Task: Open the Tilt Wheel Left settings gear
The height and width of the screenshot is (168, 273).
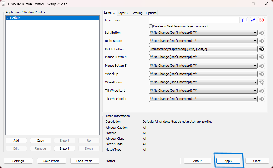Action: point(261,91)
